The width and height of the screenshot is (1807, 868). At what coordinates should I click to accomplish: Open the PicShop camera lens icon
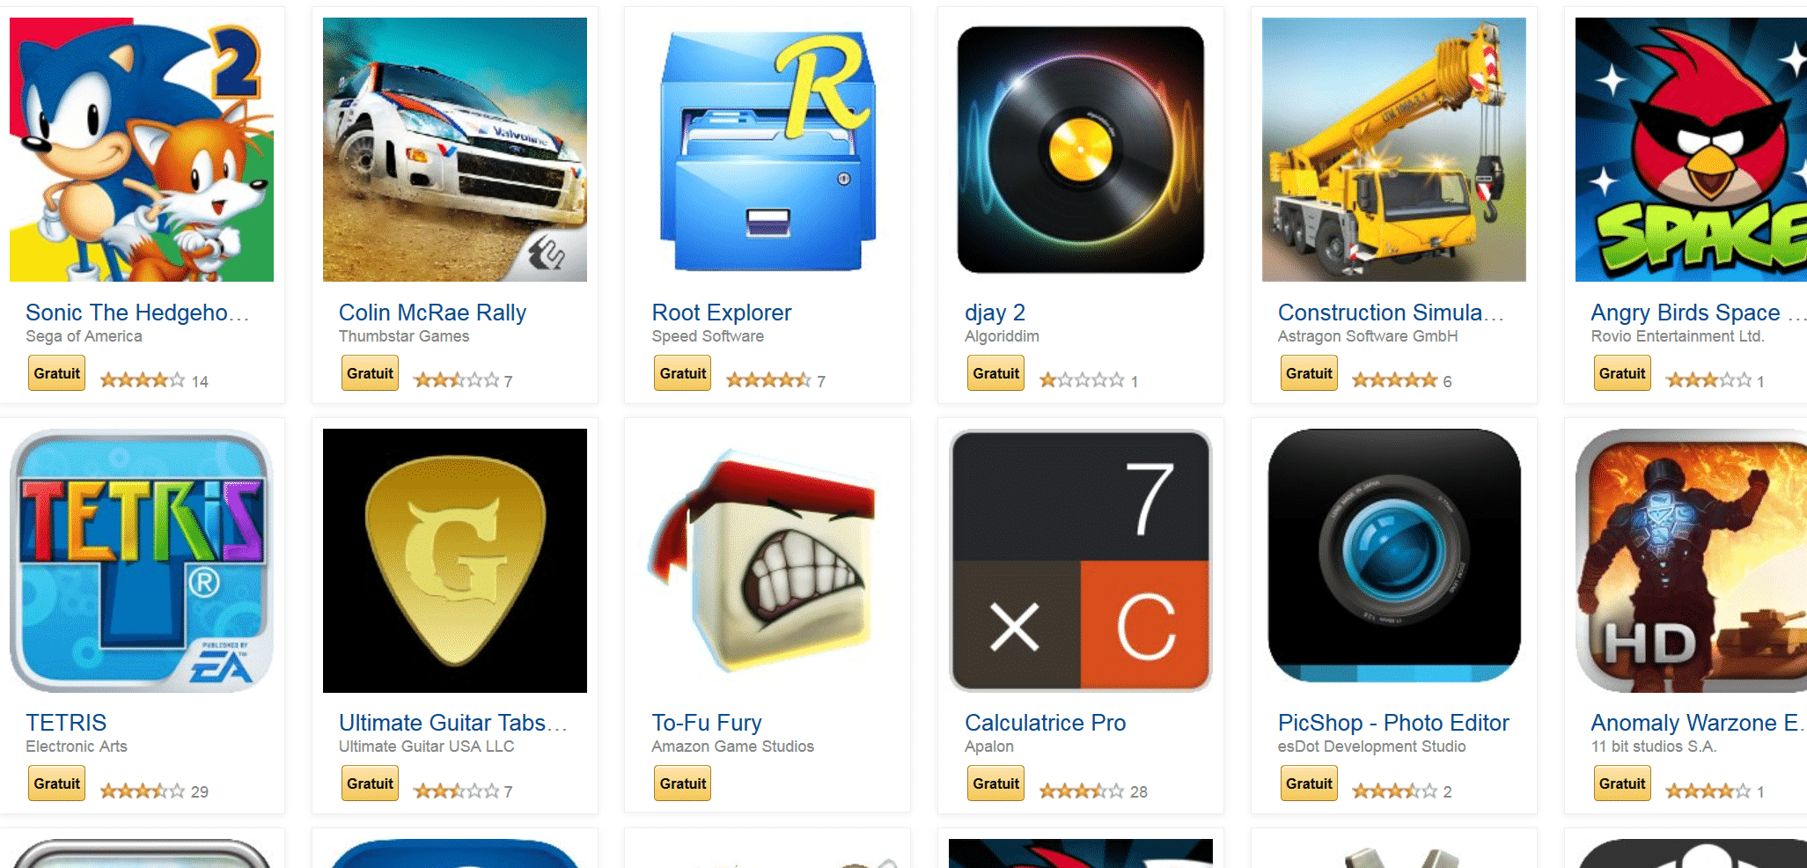click(1394, 555)
